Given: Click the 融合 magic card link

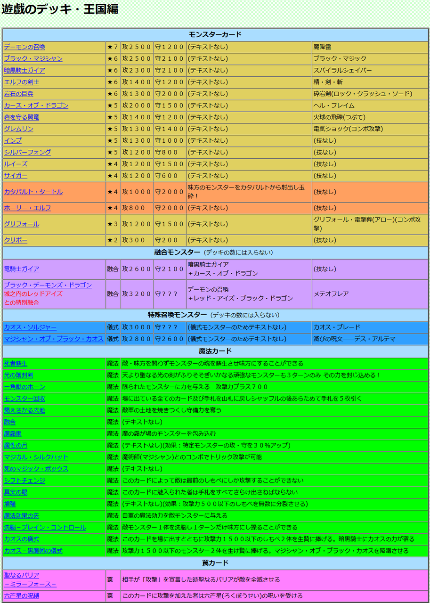Looking at the screenshot, I should 10,423.
